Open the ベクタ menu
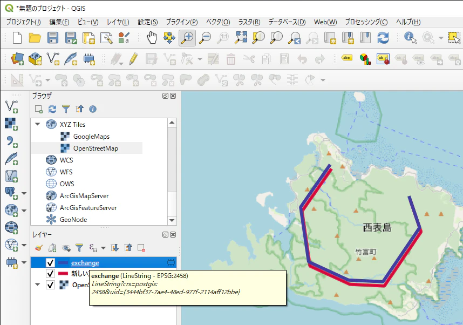463x325 pixels. pos(218,22)
